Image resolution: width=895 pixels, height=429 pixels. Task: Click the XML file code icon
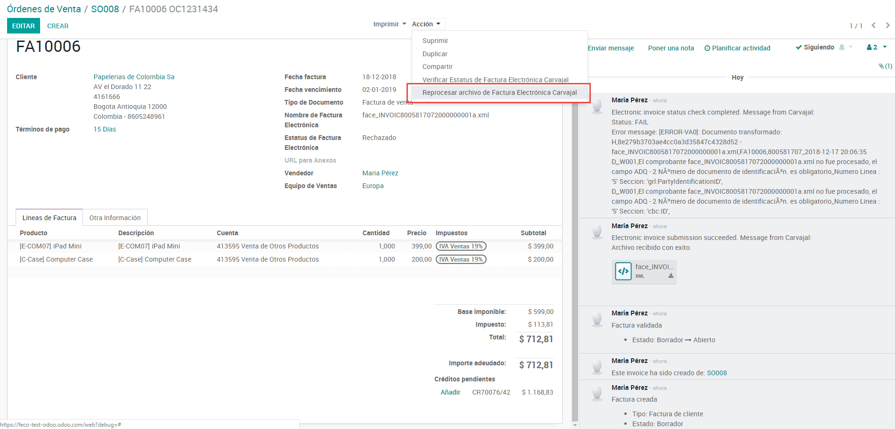pyautogui.click(x=623, y=271)
